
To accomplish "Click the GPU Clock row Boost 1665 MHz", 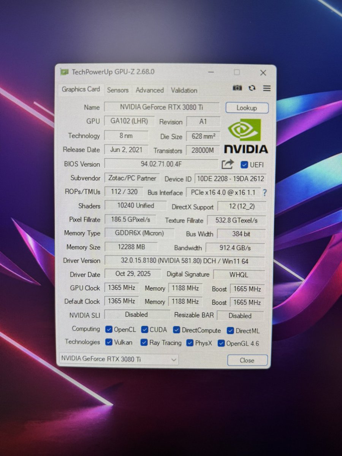I will (247, 289).
